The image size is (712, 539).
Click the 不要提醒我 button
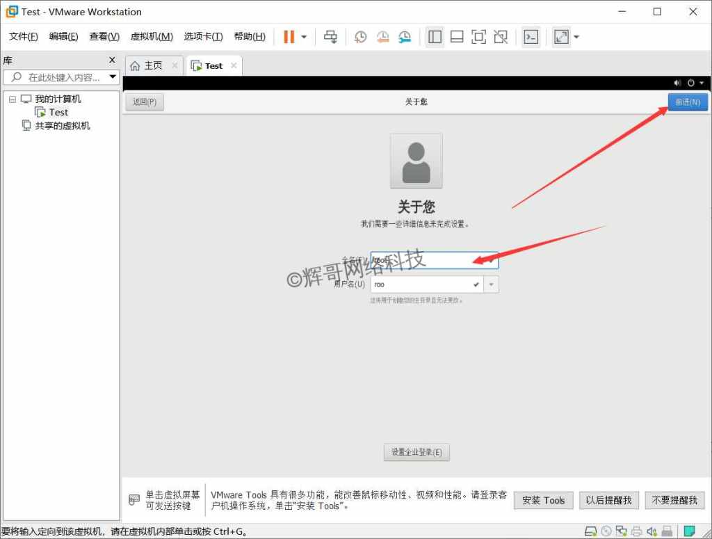pyautogui.click(x=674, y=501)
